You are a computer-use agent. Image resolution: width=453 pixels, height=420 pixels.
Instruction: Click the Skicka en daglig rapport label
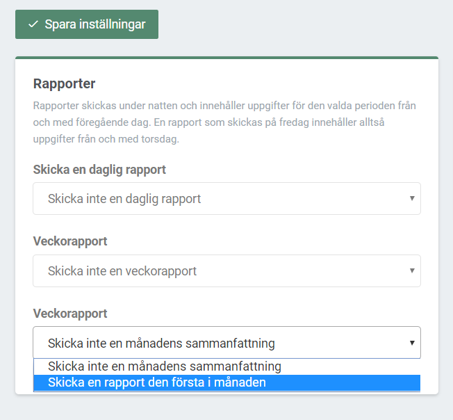click(x=99, y=170)
